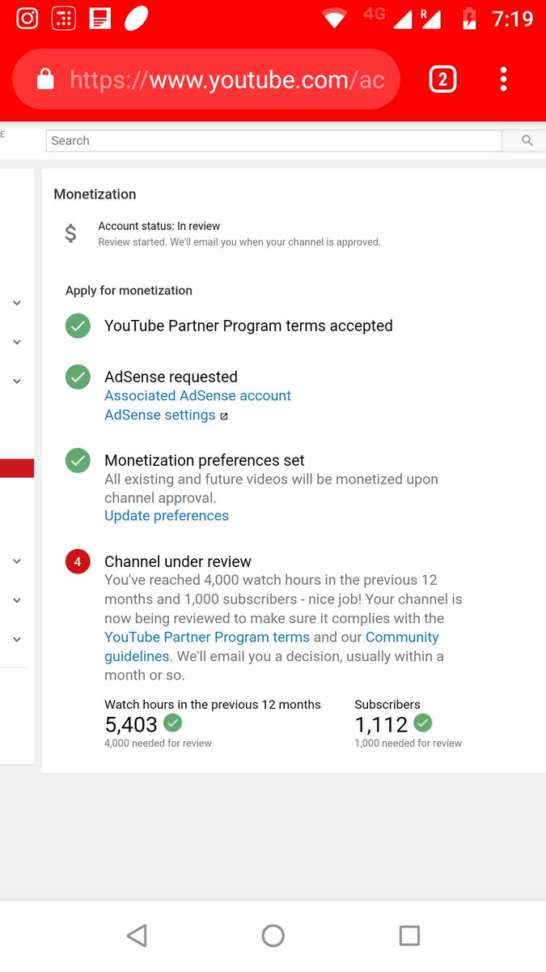Viewport: 546px width, 972px height.
Task: Click the 'Account status: In review' text
Action: (x=159, y=226)
